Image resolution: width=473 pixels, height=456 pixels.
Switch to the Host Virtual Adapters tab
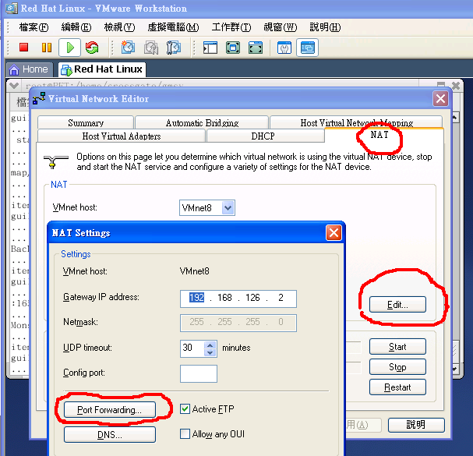click(122, 136)
